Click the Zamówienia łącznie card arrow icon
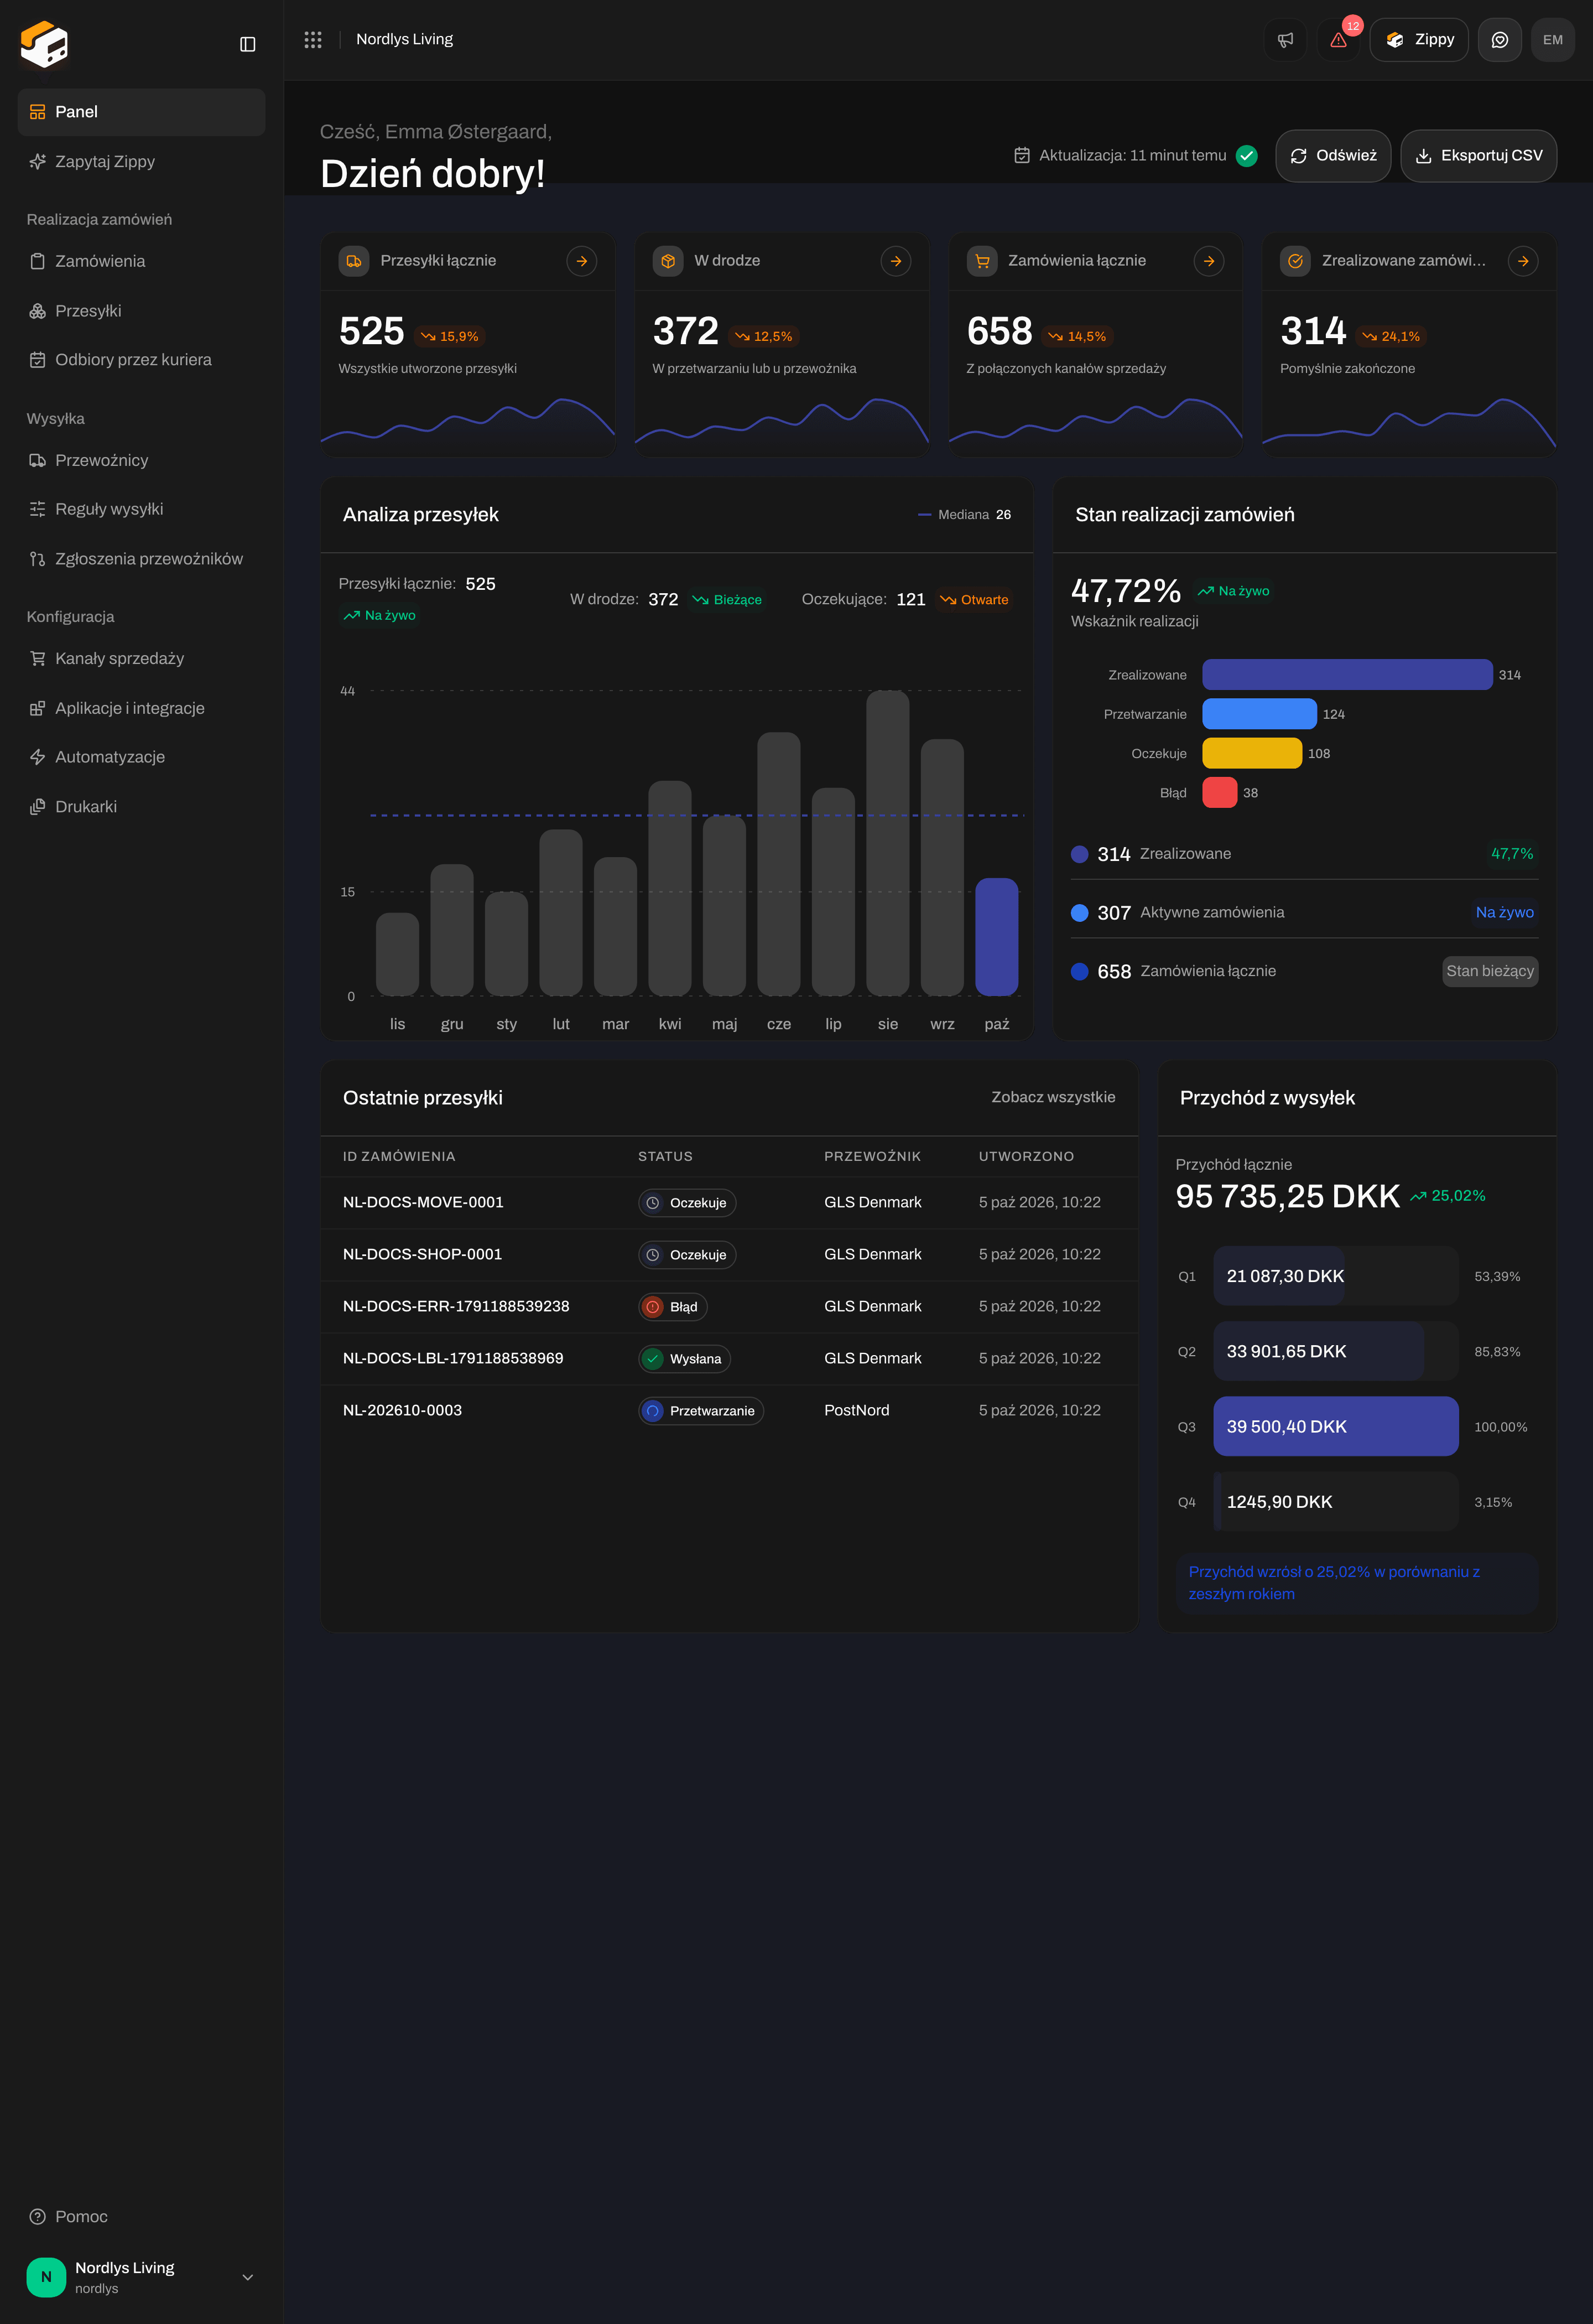1593x2324 pixels. point(1209,261)
